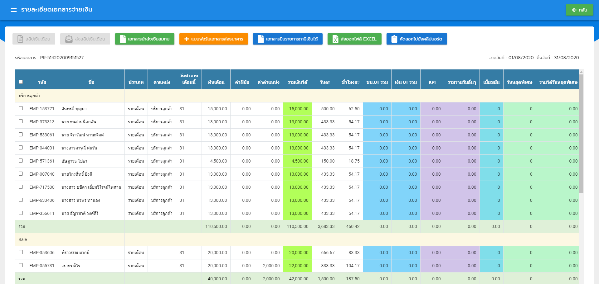This screenshot has width=599, height=284.
Task: Open the hamburger menu icon
Action: 13,10
